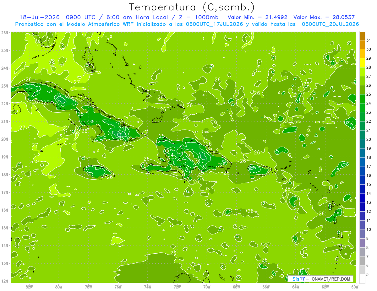Click the color bar value label 29
This screenshot has width=377, height=291.
pyautogui.click(x=369, y=58)
